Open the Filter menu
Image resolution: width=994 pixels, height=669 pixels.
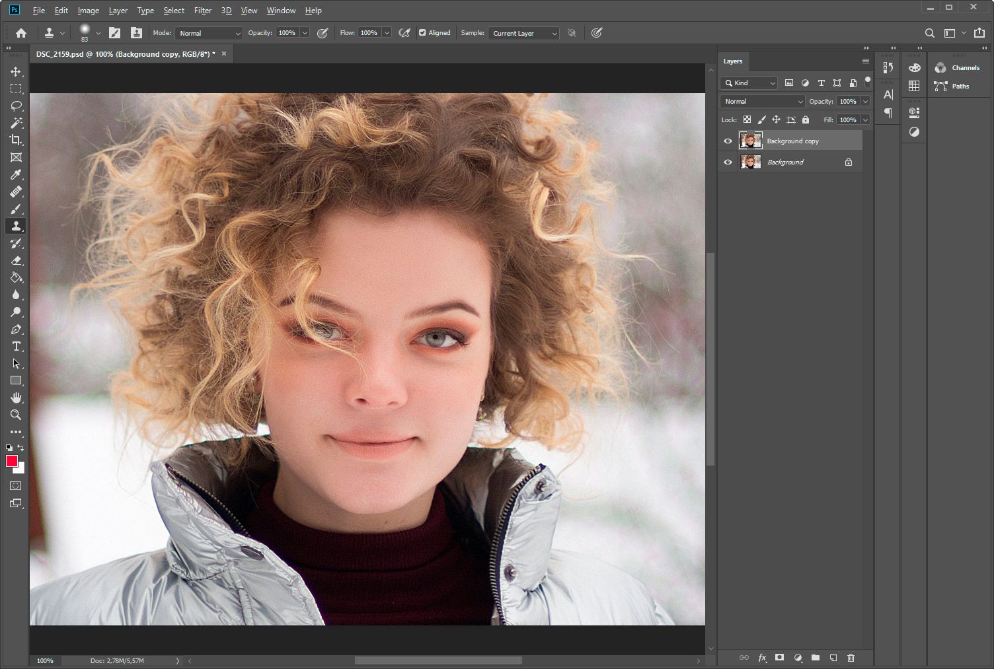[x=202, y=11]
